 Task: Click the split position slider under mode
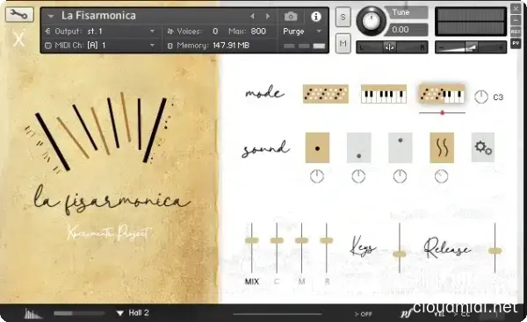pyautogui.click(x=443, y=113)
